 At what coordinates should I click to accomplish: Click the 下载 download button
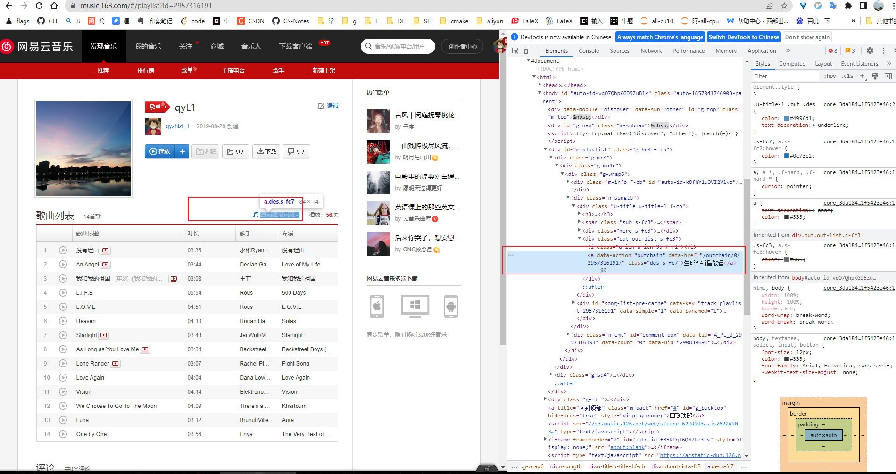tap(267, 151)
